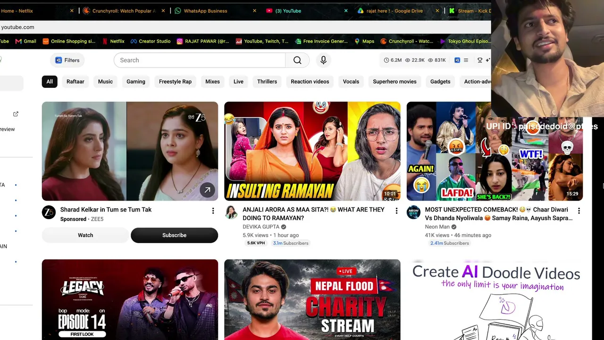Select the Superhero movies filter chip

pyautogui.click(x=394, y=82)
